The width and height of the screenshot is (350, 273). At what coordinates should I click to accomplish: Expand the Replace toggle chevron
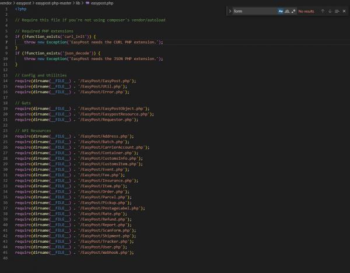230,11
